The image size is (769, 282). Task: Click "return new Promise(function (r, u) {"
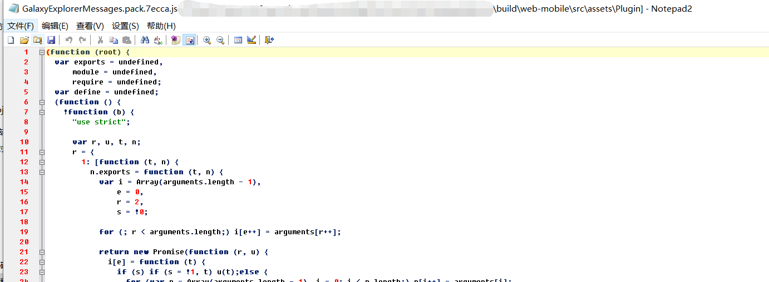point(184,252)
